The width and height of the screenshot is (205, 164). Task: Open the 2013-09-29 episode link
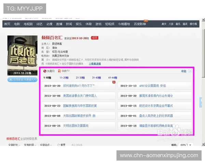(x=154, y=96)
